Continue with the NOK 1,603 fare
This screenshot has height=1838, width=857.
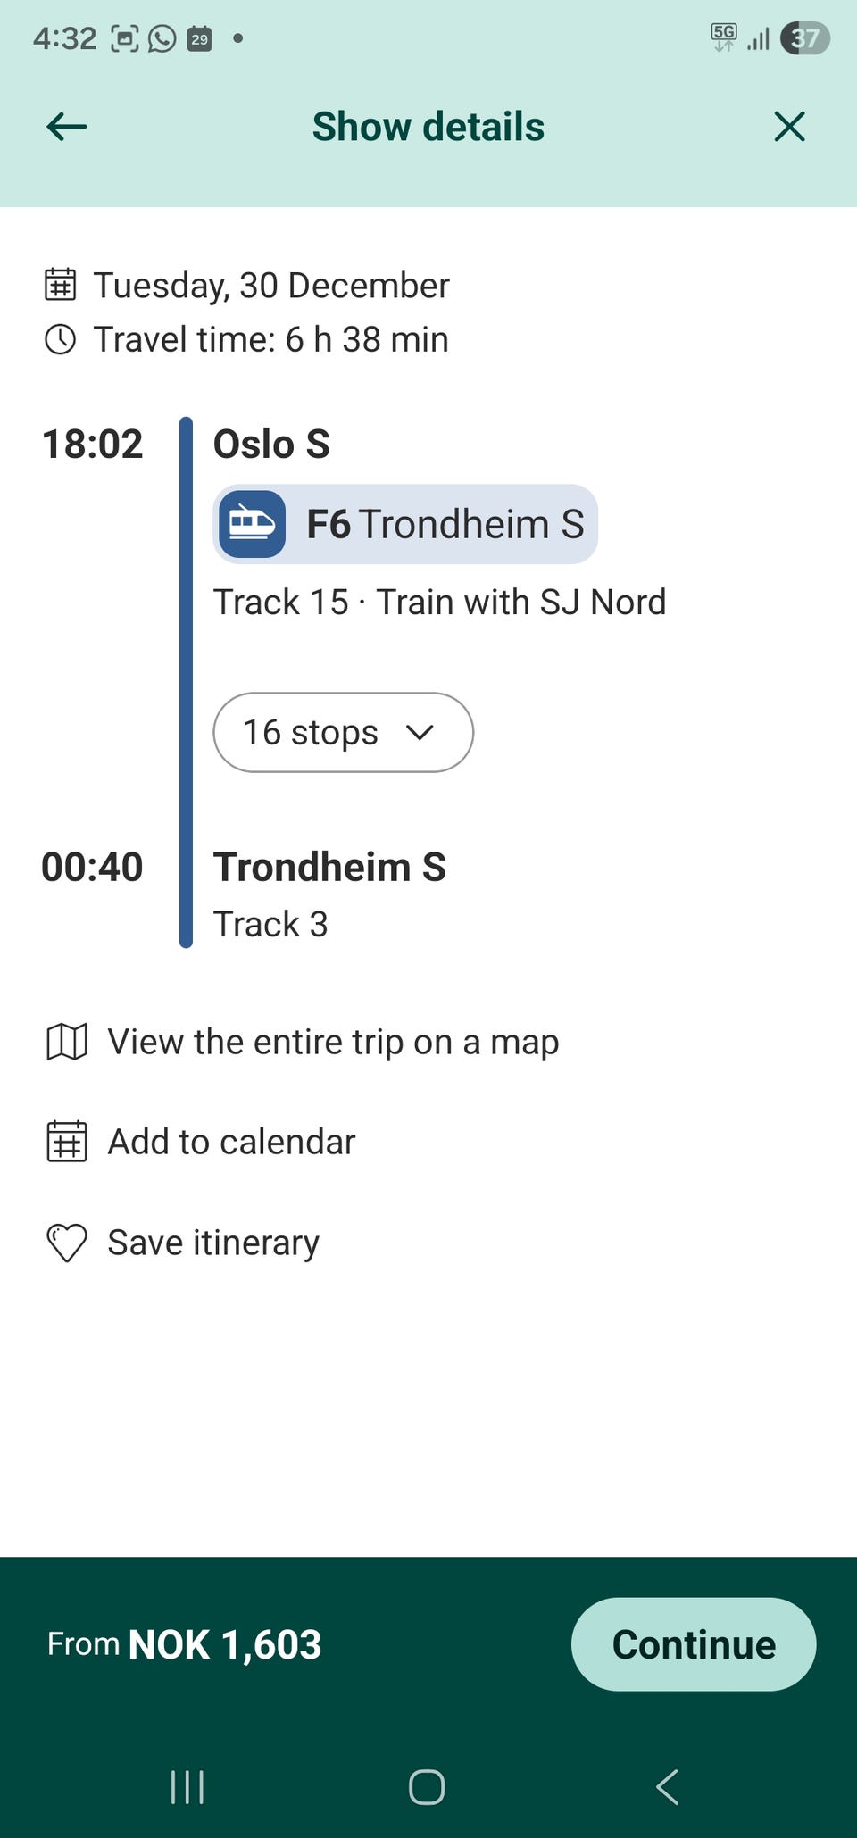coord(694,1644)
